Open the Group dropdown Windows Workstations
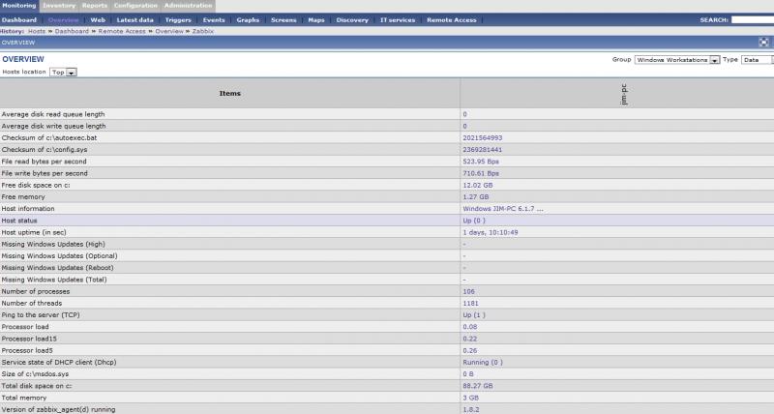 [x=676, y=60]
